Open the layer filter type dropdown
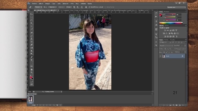The height and width of the screenshot is (111, 198). point(163,42)
